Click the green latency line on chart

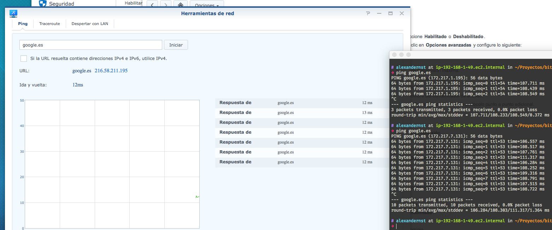pyautogui.click(x=198, y=197)
